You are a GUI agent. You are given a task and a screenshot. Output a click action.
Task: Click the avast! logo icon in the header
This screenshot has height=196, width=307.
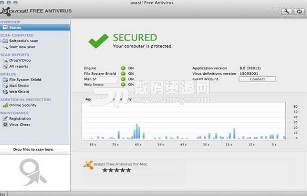(5, 12)
